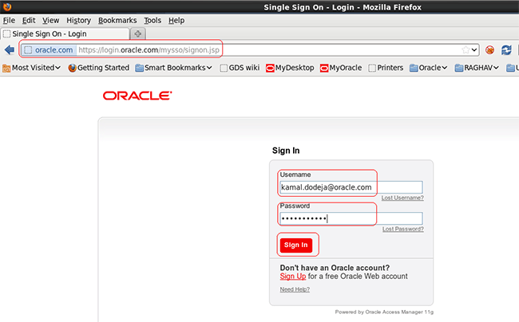Open the GDS wiki bookmark
This screenshot has height=322, width=519.
coord(240,68)
